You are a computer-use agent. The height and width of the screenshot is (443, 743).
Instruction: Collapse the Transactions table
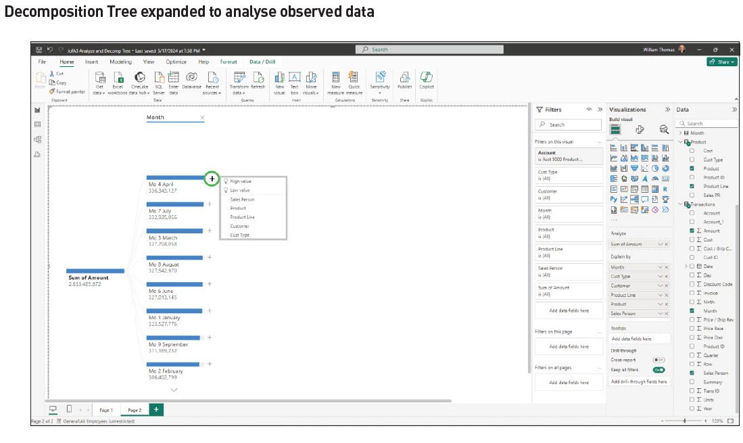[681, 204]
